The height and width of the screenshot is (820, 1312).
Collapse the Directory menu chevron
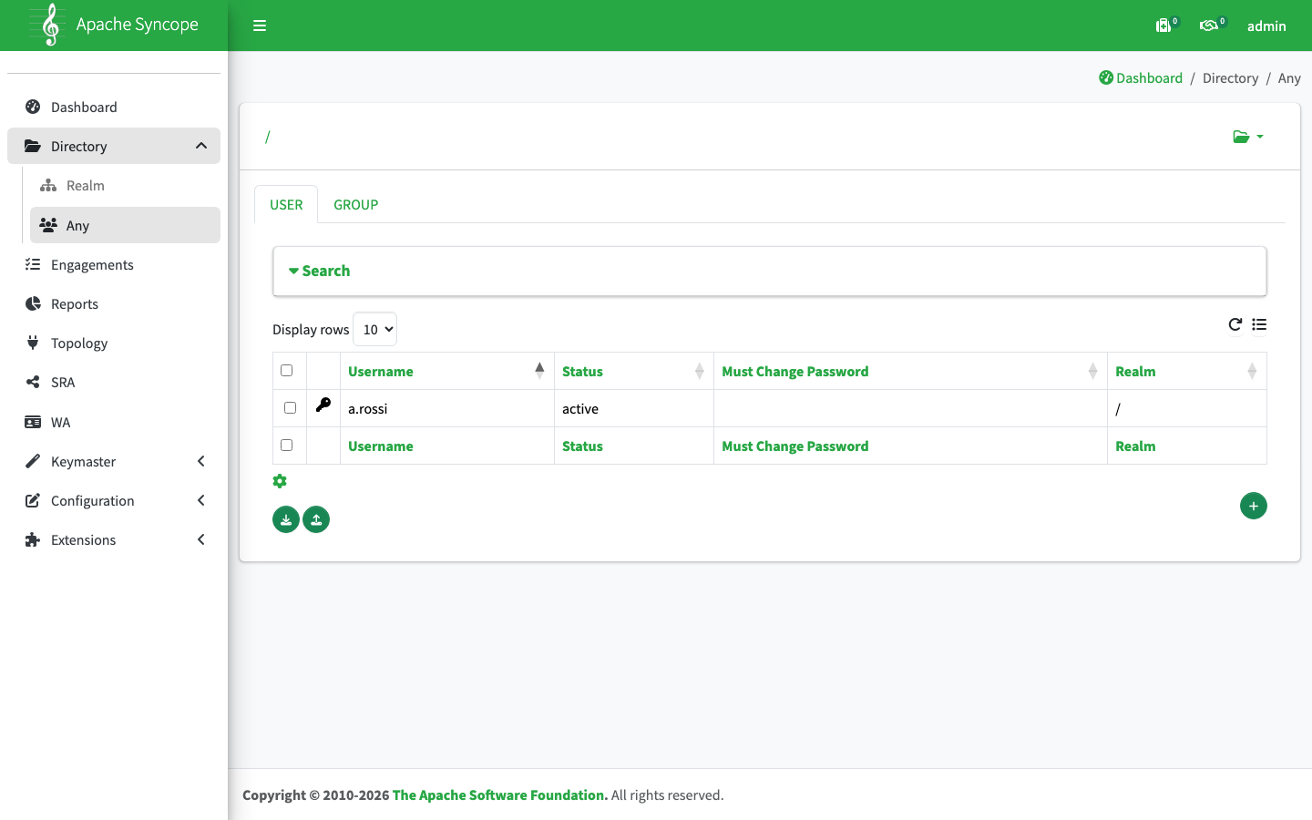click(201, 146)
